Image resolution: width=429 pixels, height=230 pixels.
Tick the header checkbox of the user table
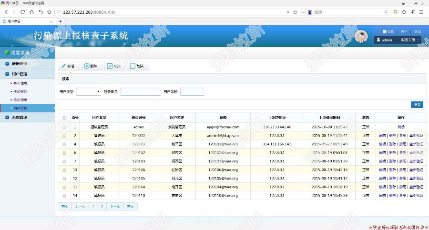[x=64, y=118]
